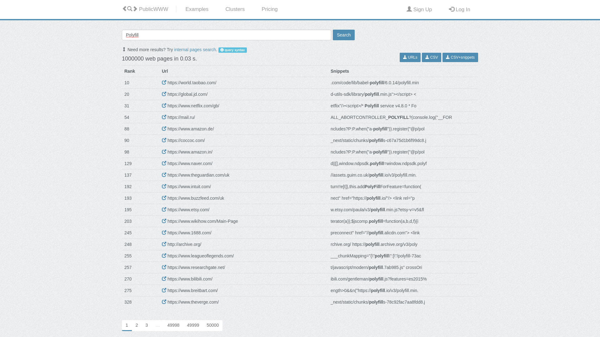Open external link icon for wikihow.com
Screen dimensions: 600x337
164,221
